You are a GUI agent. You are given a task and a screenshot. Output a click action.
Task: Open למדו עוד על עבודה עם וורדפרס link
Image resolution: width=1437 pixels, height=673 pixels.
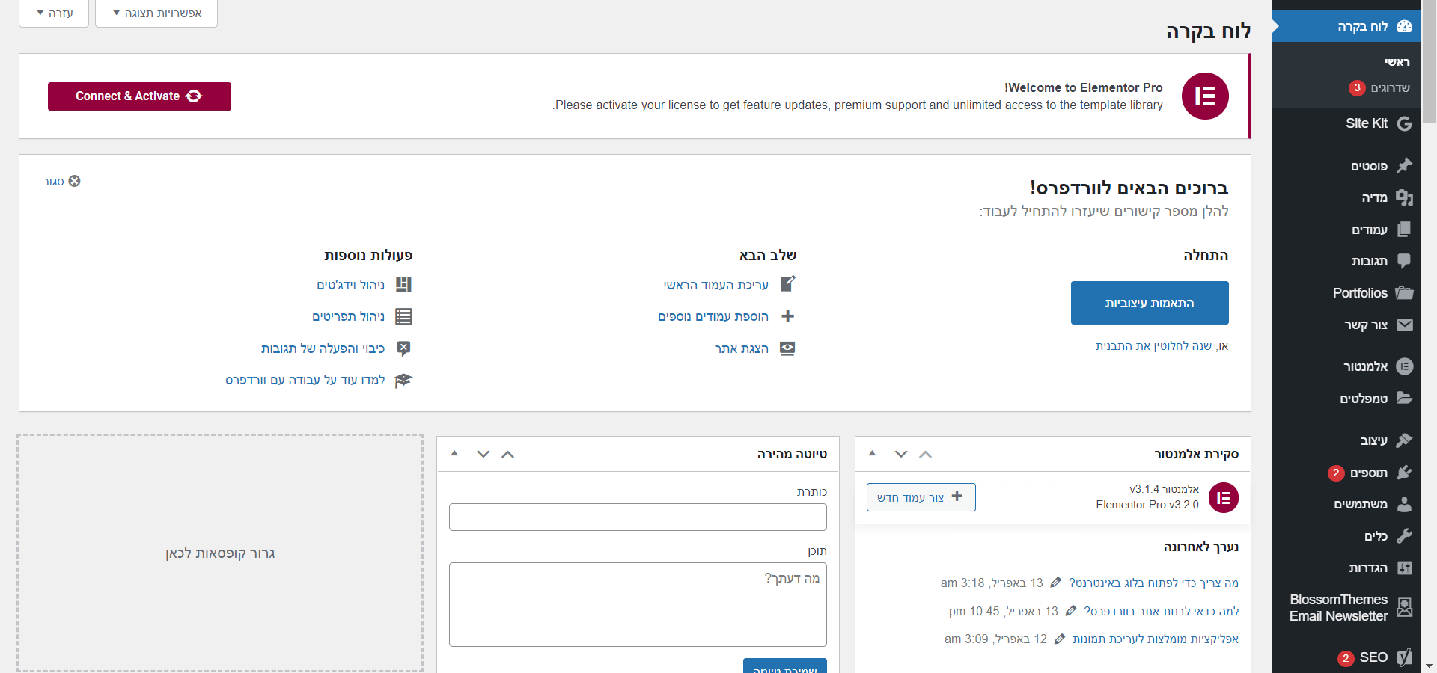305,380
